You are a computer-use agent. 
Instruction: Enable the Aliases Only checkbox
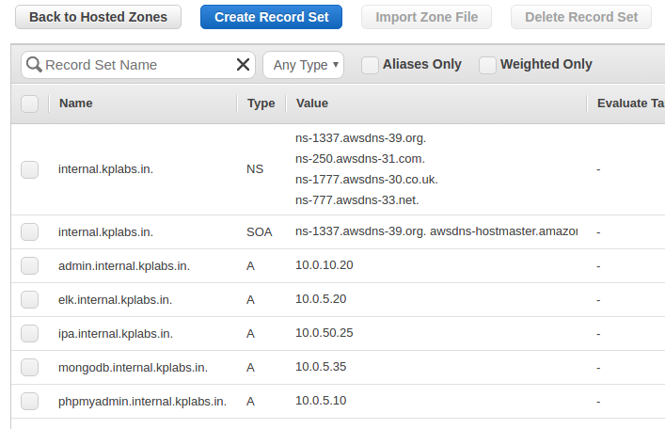coord(370,65)
